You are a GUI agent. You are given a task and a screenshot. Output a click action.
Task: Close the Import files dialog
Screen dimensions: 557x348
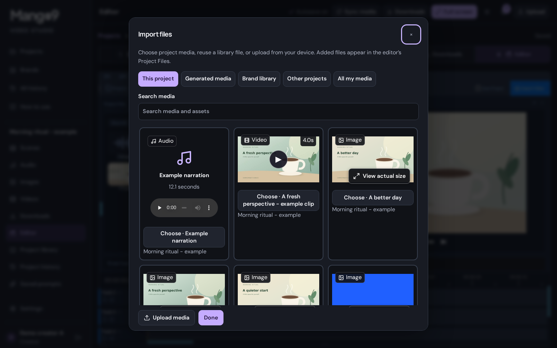pyautogui.click(x=411, y=34)
